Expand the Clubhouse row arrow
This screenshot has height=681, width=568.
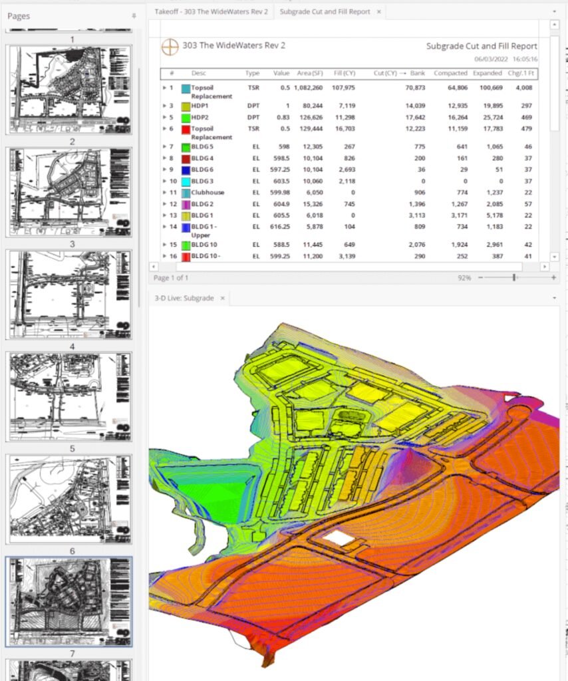point(165,192)
